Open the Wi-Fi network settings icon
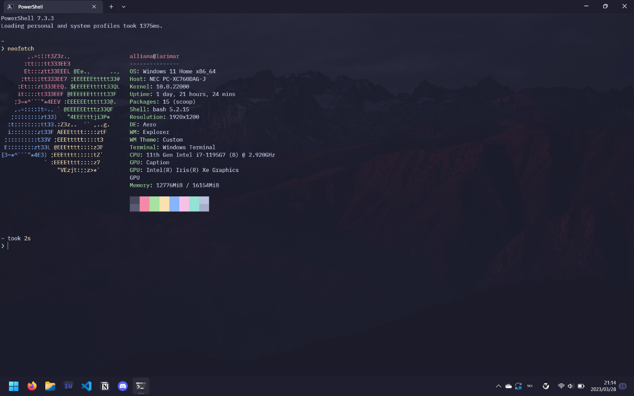 tap(561, 386)
